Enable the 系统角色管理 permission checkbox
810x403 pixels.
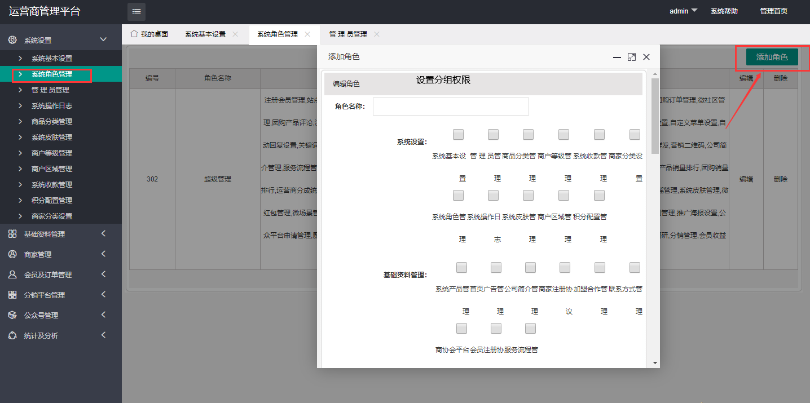pos(459,195)
